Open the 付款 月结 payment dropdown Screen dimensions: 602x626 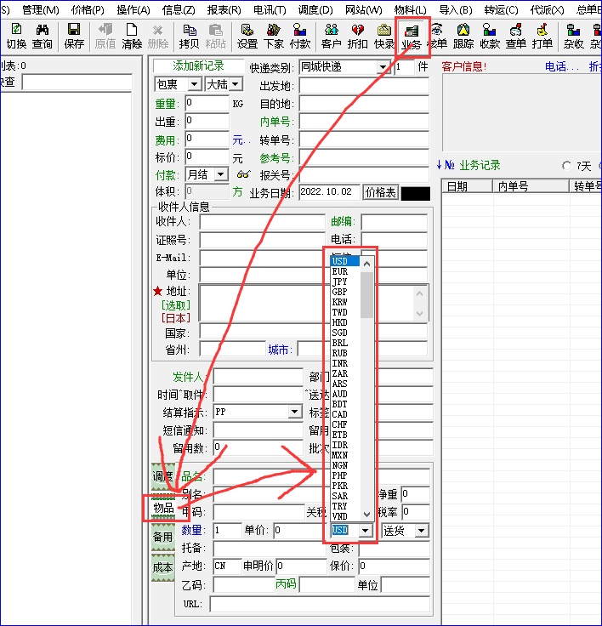220,174
